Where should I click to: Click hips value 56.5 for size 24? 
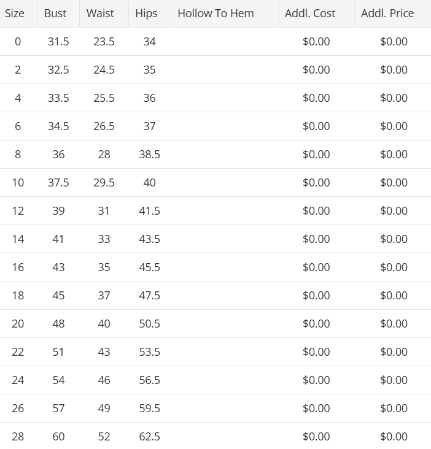tap(150, 380)
